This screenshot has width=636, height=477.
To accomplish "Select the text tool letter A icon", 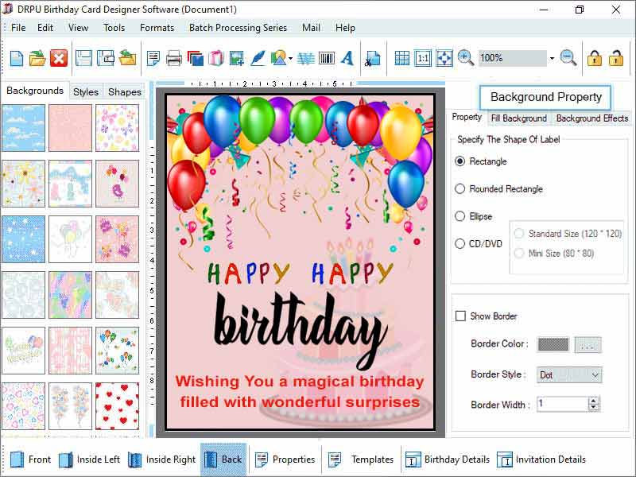I will tap(347, 57).
